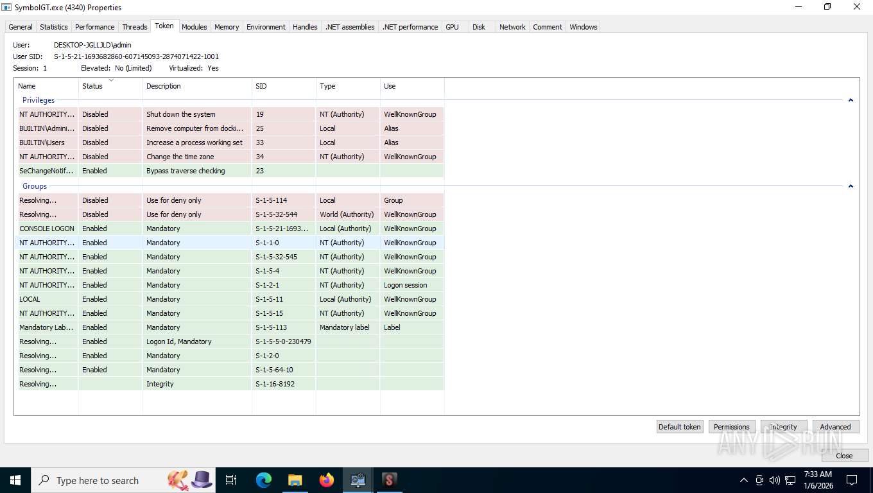
Task: Select the 'Shut down the system' row
Action: (x=229, y=114)
